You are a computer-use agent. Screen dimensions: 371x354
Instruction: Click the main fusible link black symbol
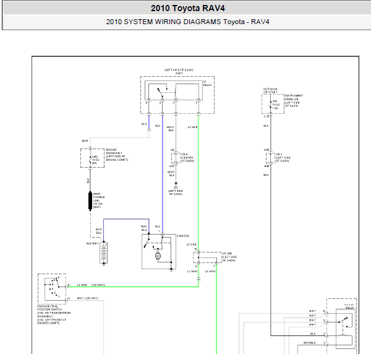(90, 201)
